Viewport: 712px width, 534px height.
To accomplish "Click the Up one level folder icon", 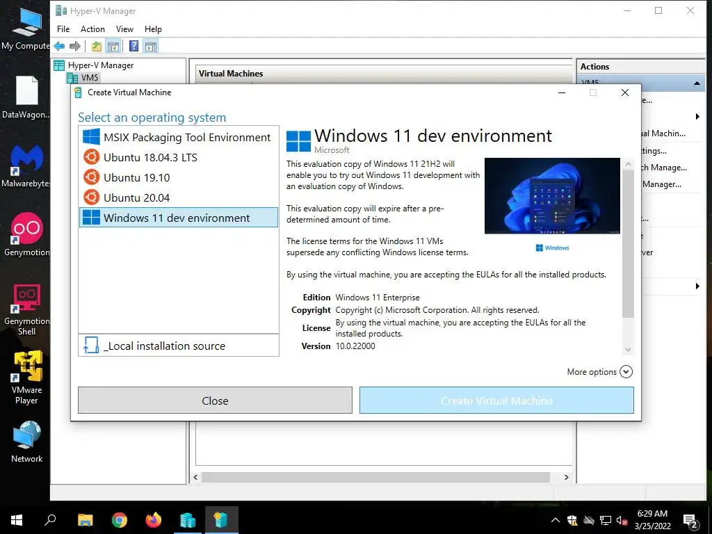I will pos(96,46).
